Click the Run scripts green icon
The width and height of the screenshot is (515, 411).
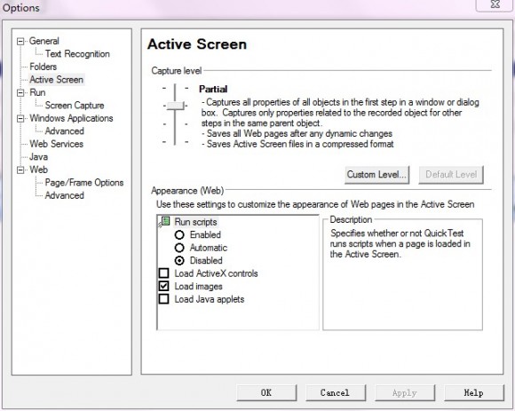[166, 222]
